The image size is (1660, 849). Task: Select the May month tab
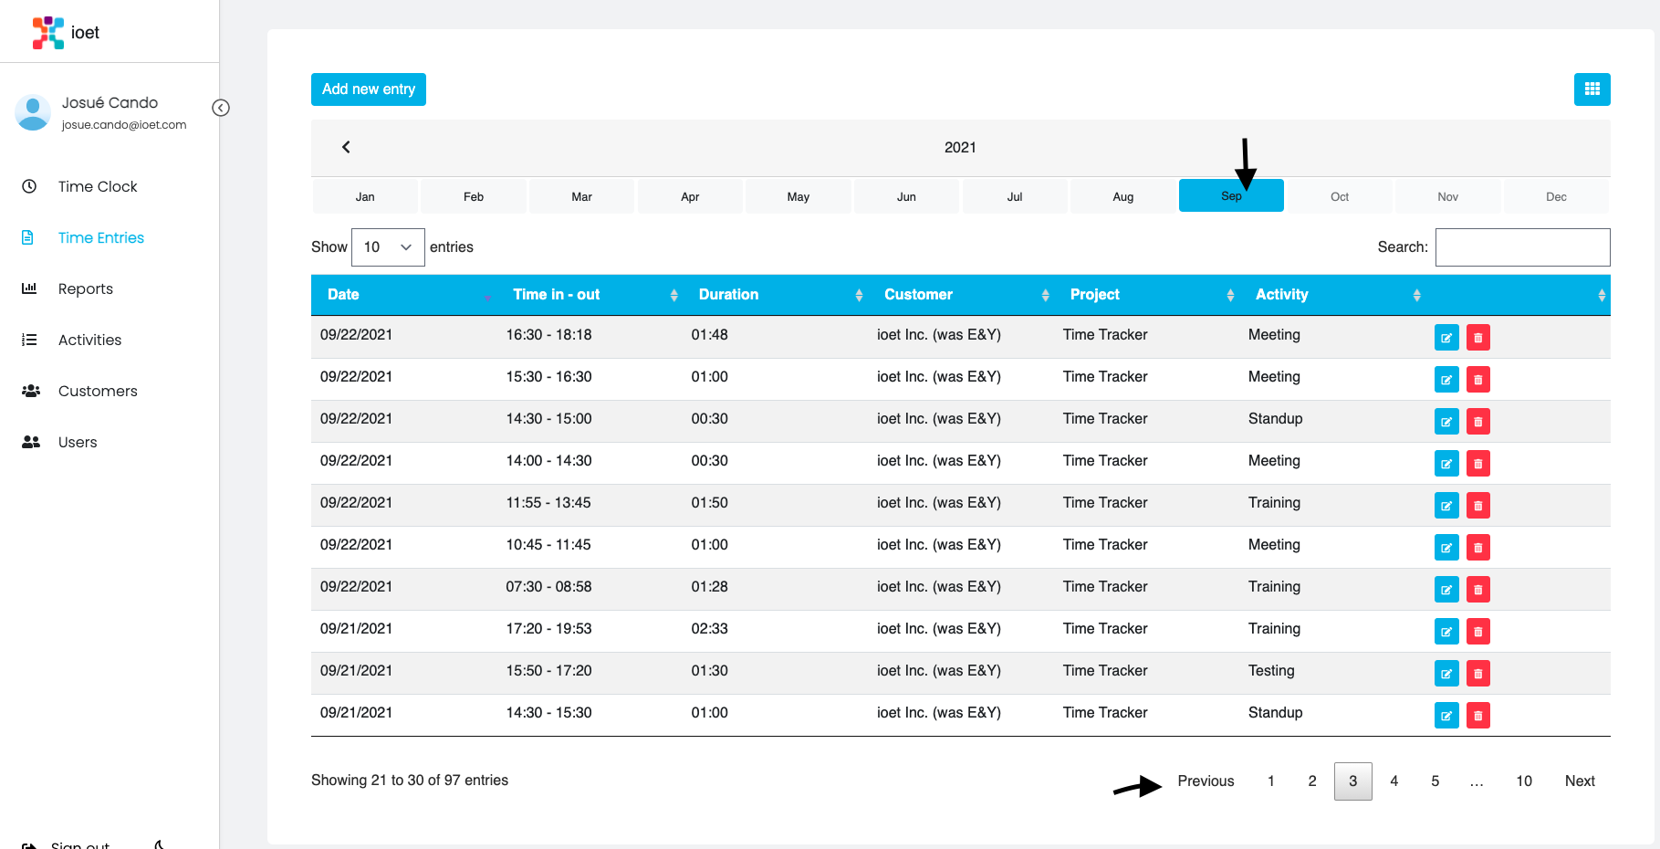click(x=799, y=196)
